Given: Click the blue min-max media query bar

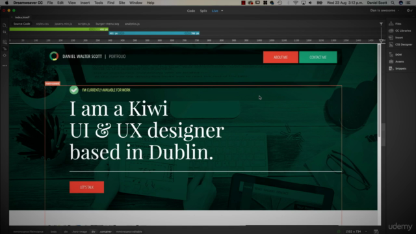Looking at the screenshot, I should (x=154, y=33).
